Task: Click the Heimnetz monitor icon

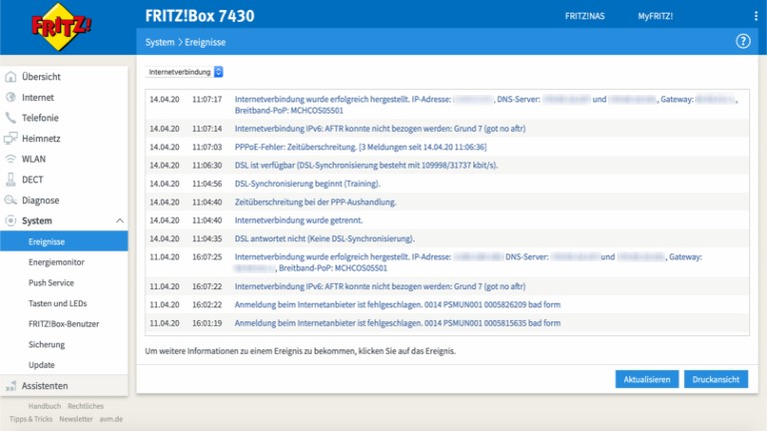Action: 11,138
